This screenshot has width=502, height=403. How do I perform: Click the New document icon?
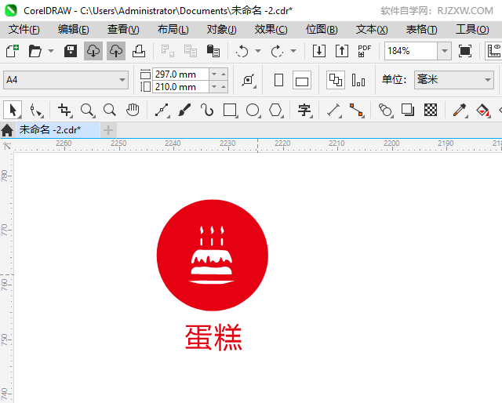[13, 51]
